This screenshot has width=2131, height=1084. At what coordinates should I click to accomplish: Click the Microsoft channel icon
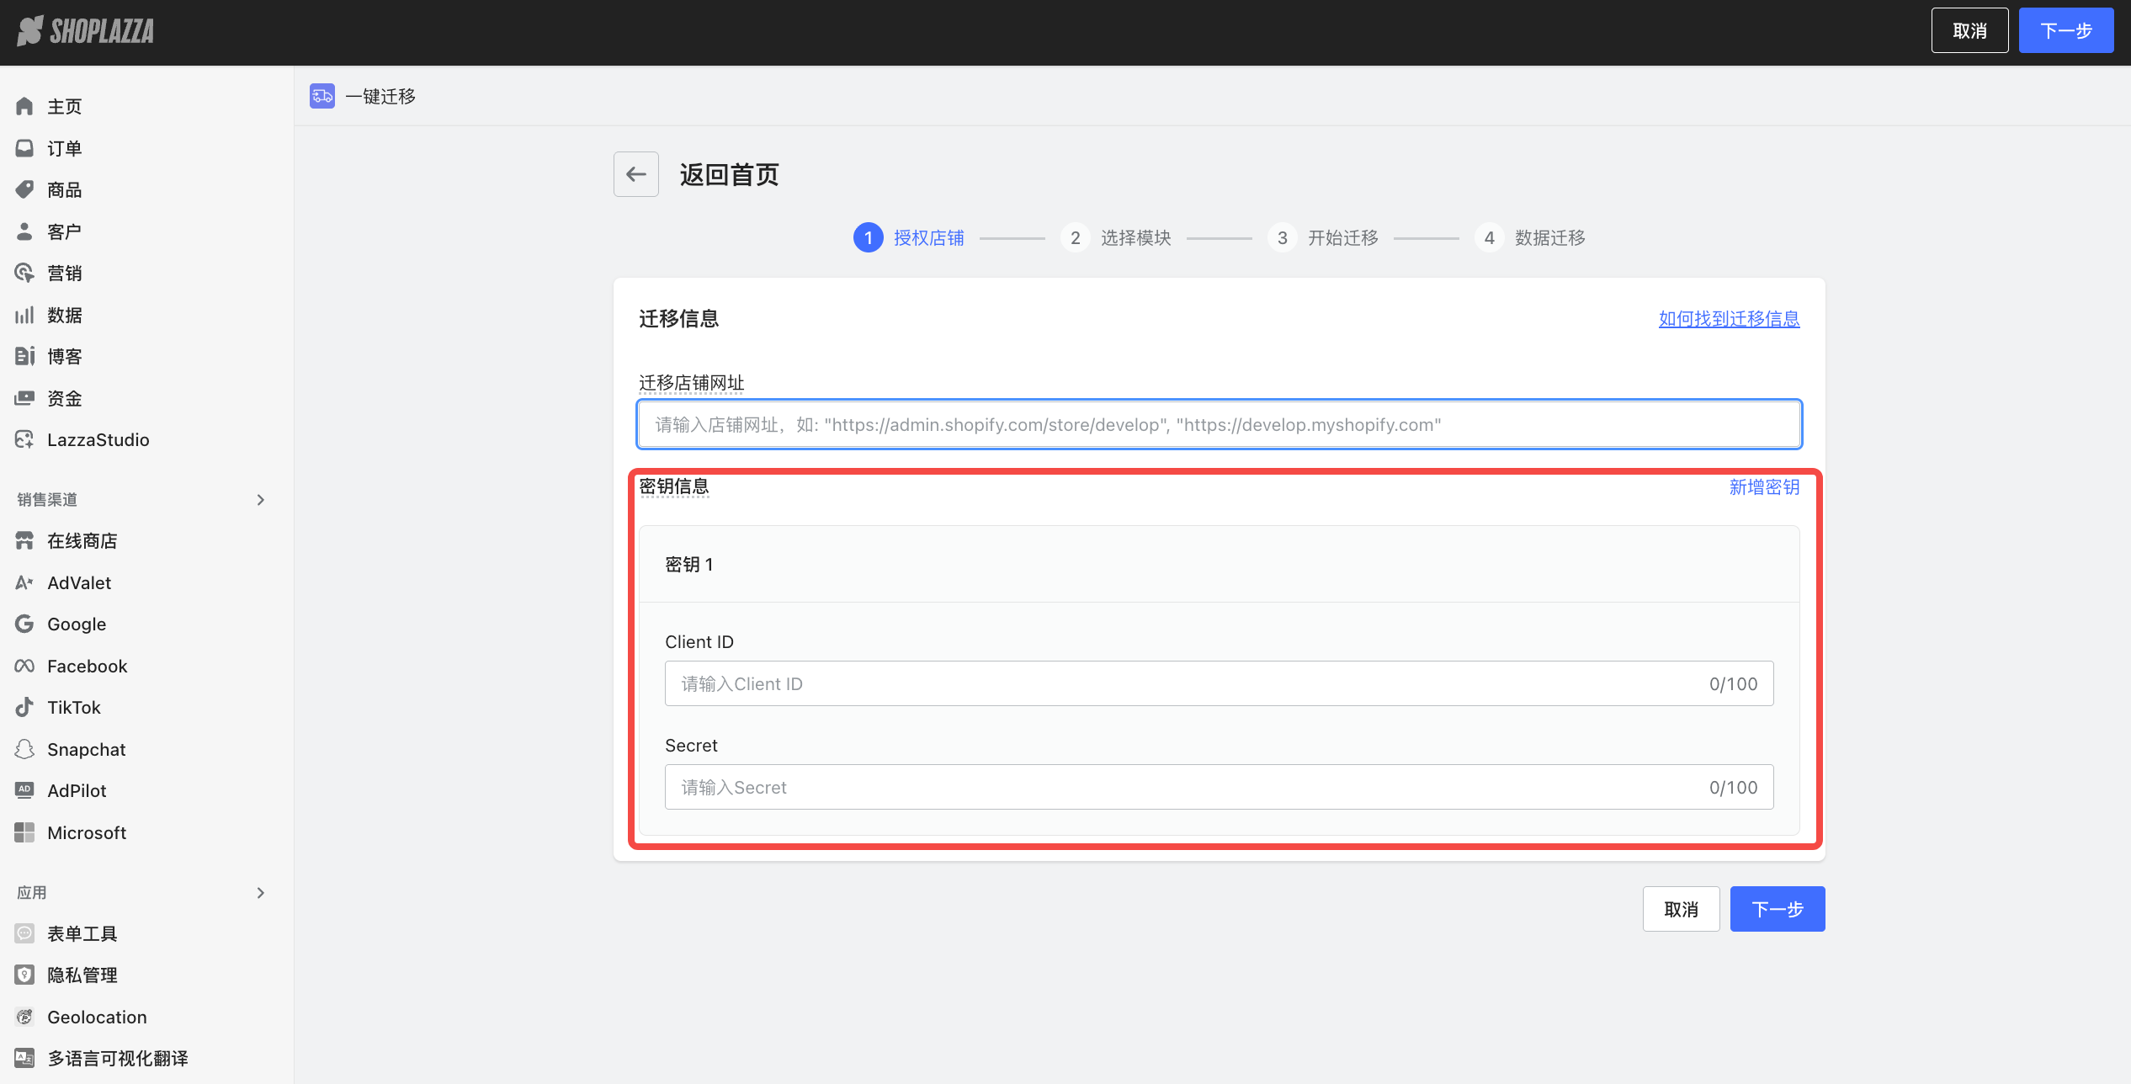click(x=24, y=832)
